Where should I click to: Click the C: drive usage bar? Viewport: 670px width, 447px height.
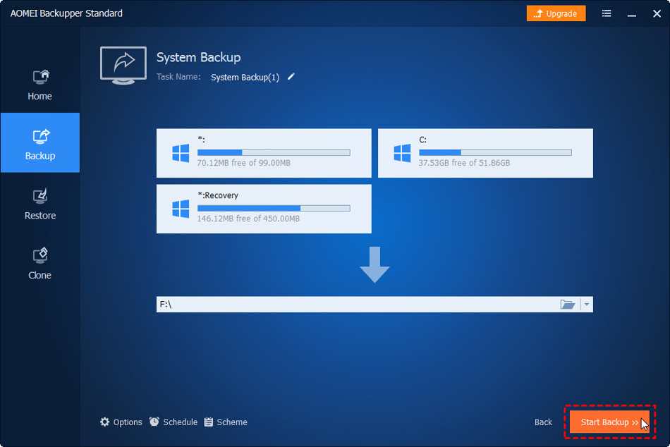click(x=495, y=150)
